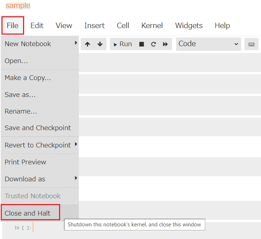
Task: Expand the Revert to Checkpoint submenu
Action: point(40,145)
